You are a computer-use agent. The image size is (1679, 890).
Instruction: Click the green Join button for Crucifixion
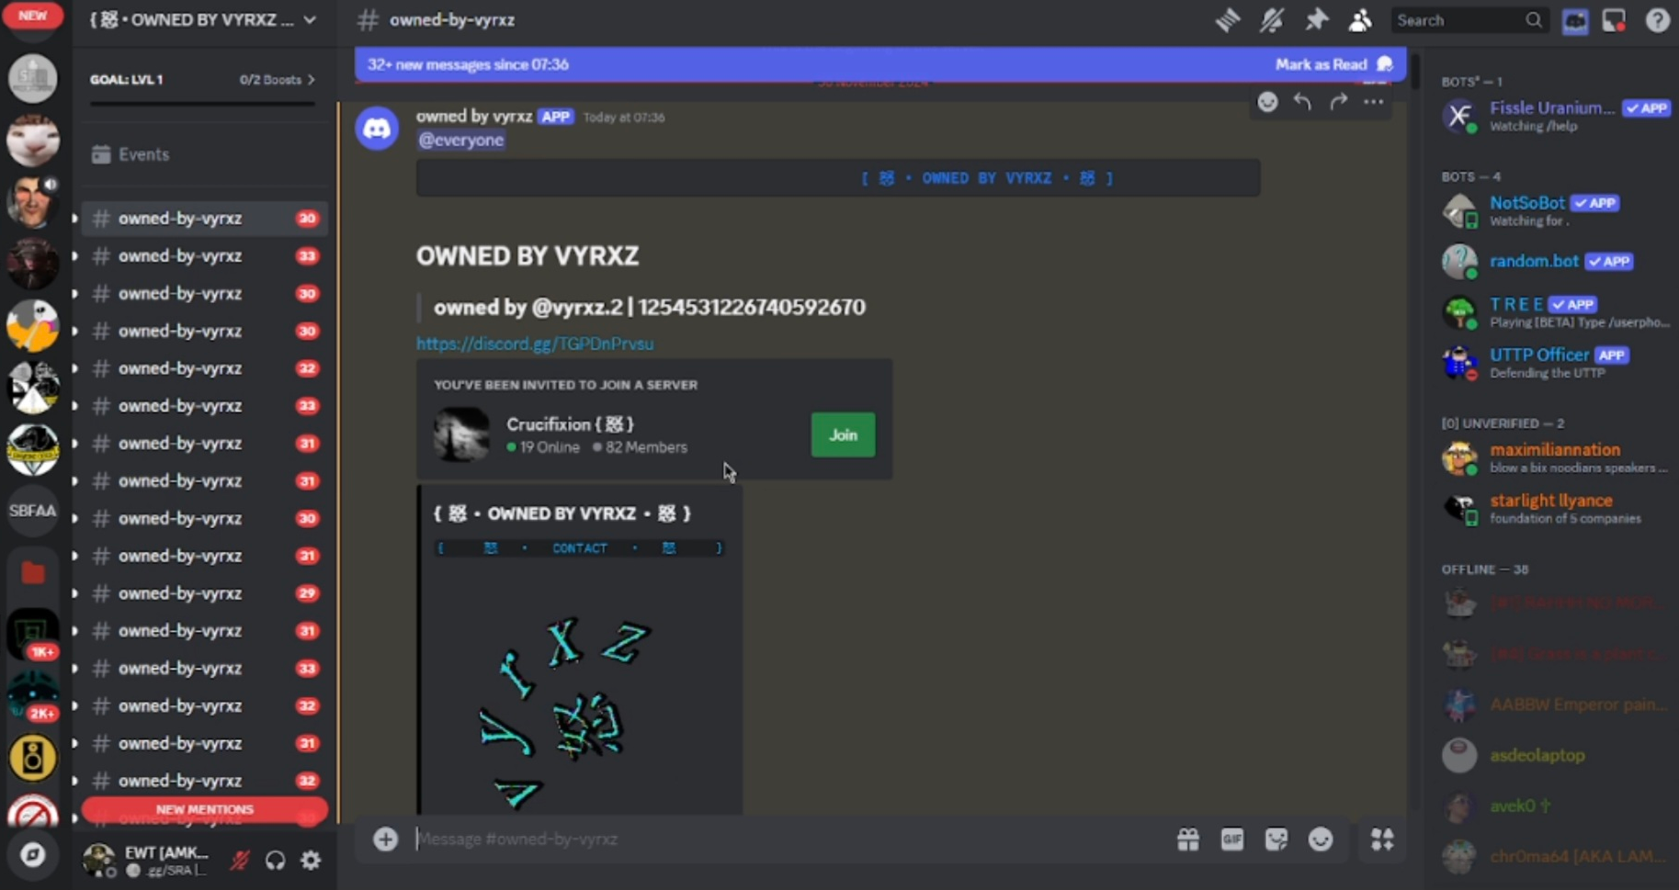(842, 435)
